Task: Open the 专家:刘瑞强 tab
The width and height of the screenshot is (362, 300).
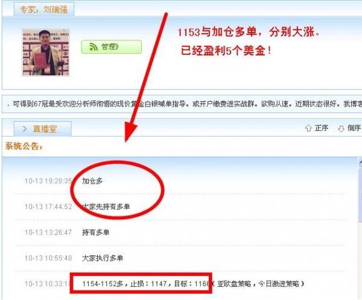Action: [x=44, y=9]
